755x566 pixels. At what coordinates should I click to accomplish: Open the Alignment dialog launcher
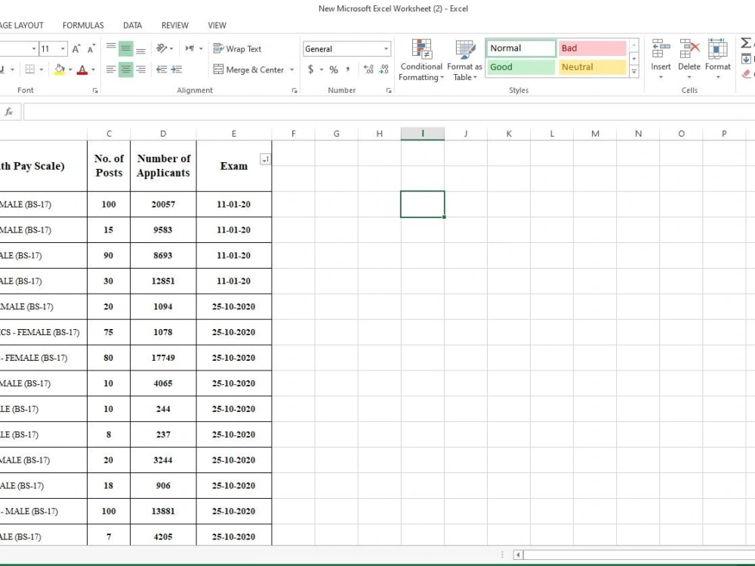[x=294, y=91]
